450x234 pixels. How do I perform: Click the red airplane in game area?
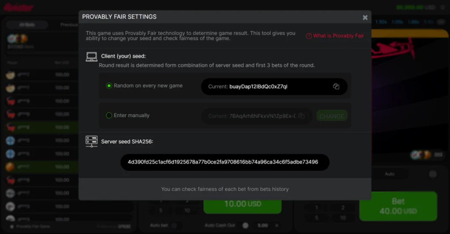(393, 49)
